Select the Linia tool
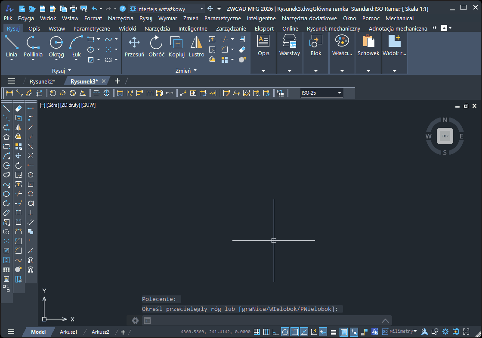Viewport: 482px width, 338px height. [x=12, y=47]
